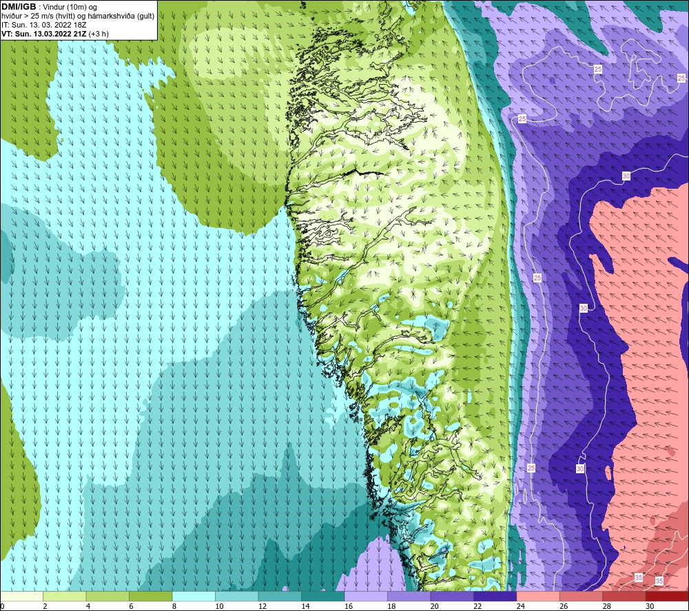The height and width of the screenshot is (611, 689).
Task: Click the '2' tick label on color scale
Action: 45,606
